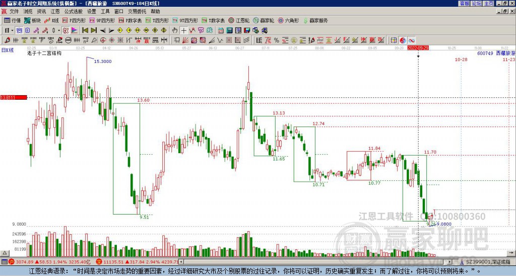Open the 9P四方形 tool
This screenshot has height=276, width=516.
tap(102, 20)
